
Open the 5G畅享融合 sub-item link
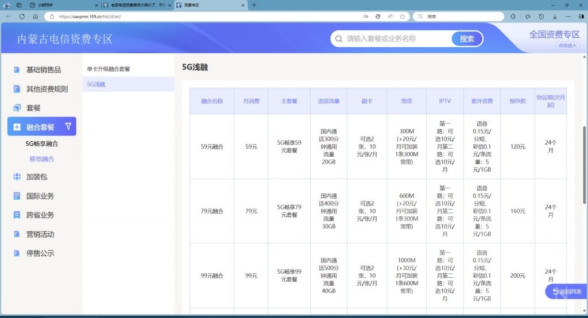click(x=42, y=144)
